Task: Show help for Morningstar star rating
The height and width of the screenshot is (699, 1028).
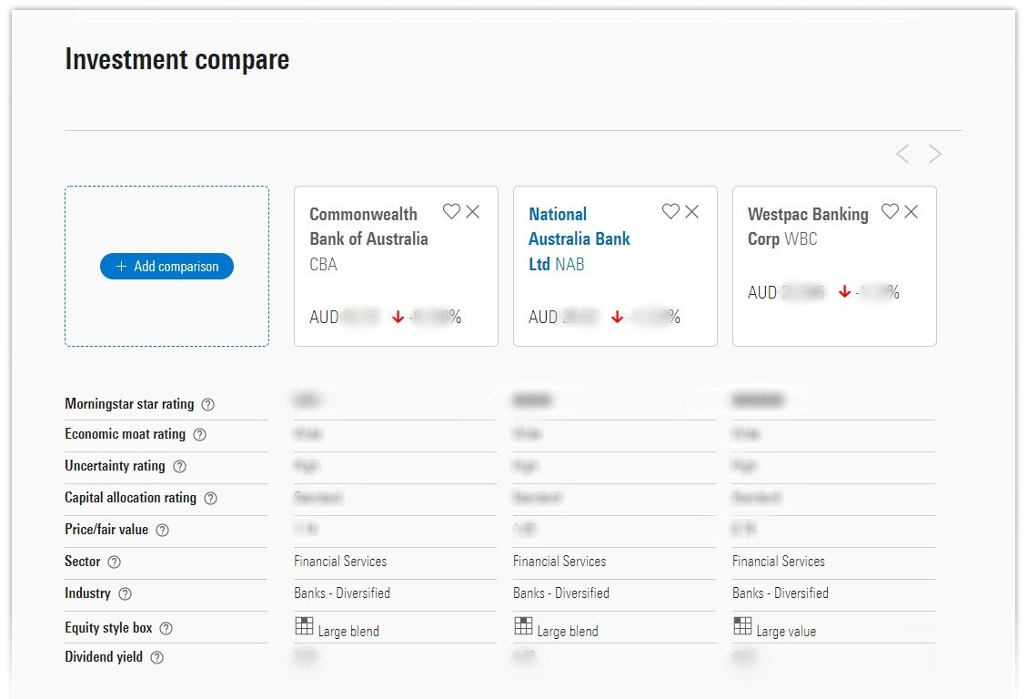Action: [208, 404]
